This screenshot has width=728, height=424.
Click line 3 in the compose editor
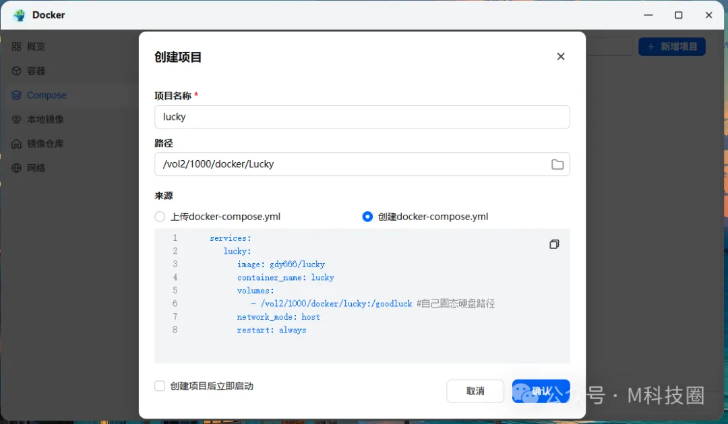pos(280,264)
